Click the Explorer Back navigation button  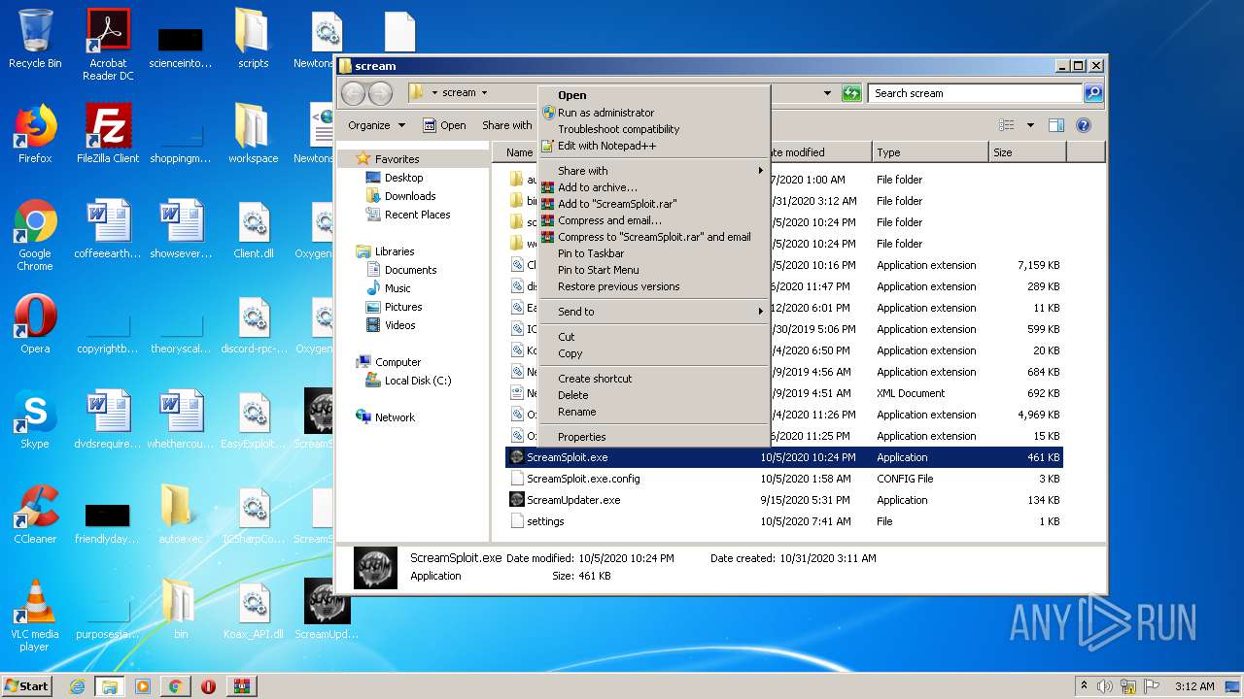coord(353,93)
